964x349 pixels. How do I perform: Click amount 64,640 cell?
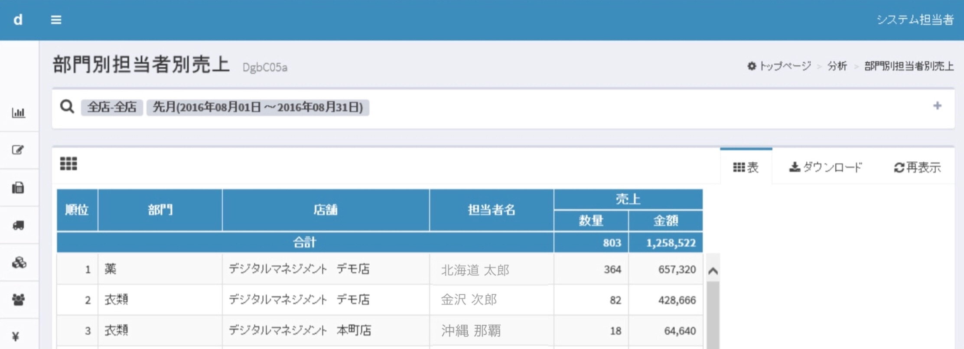point(666,331)
